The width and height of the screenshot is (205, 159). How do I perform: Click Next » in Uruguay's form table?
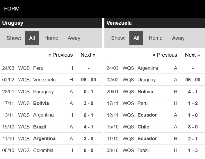coord(88,55)
